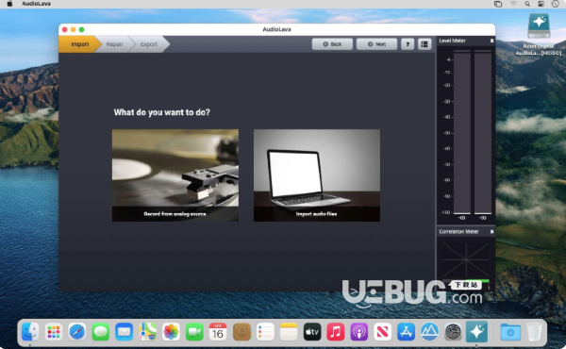This screenshot has width=566, height=349.
Task: Open the AudioLava menu in menu bar
Action: pos(36,4)
